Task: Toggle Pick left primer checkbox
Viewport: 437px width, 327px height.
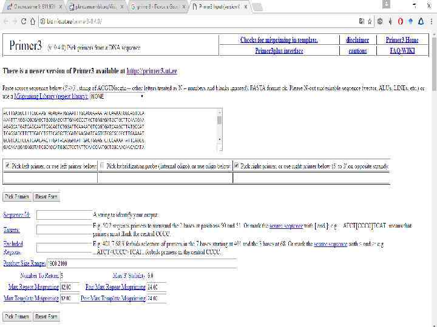Action: point(7,166)
